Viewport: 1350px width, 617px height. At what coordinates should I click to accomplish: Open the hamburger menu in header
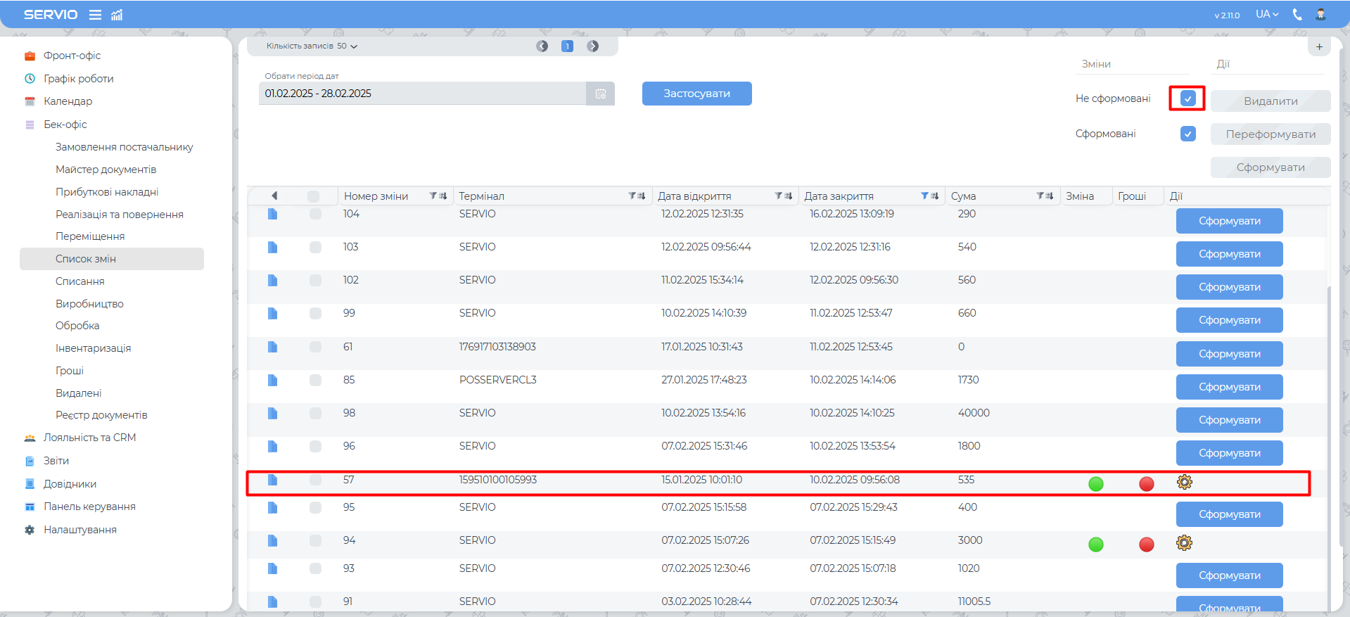tap(95, 15)
